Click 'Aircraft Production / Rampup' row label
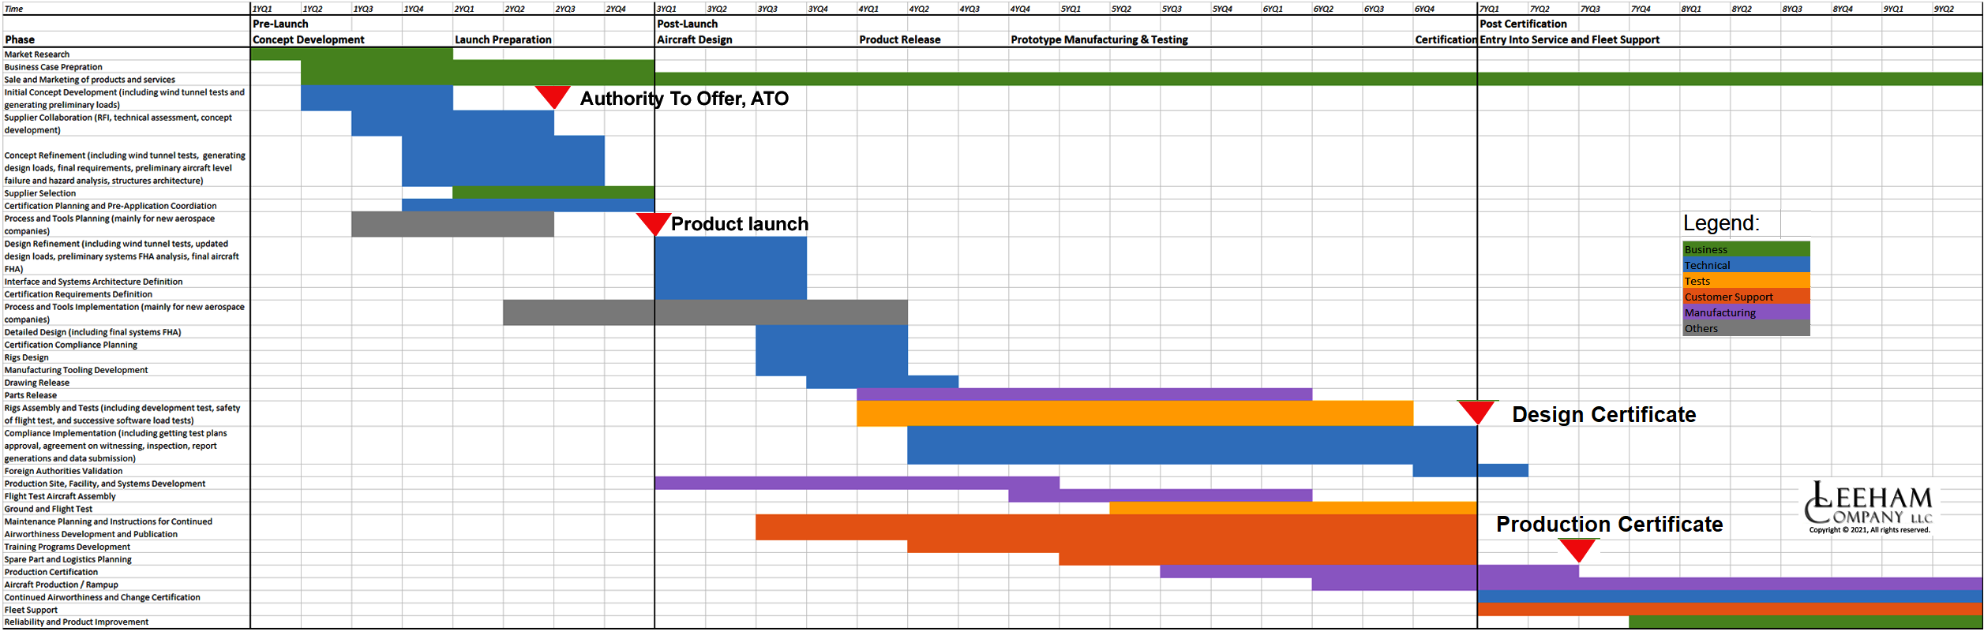The image size is (1984, 635). pyautogui.click(x=62, y=585)
